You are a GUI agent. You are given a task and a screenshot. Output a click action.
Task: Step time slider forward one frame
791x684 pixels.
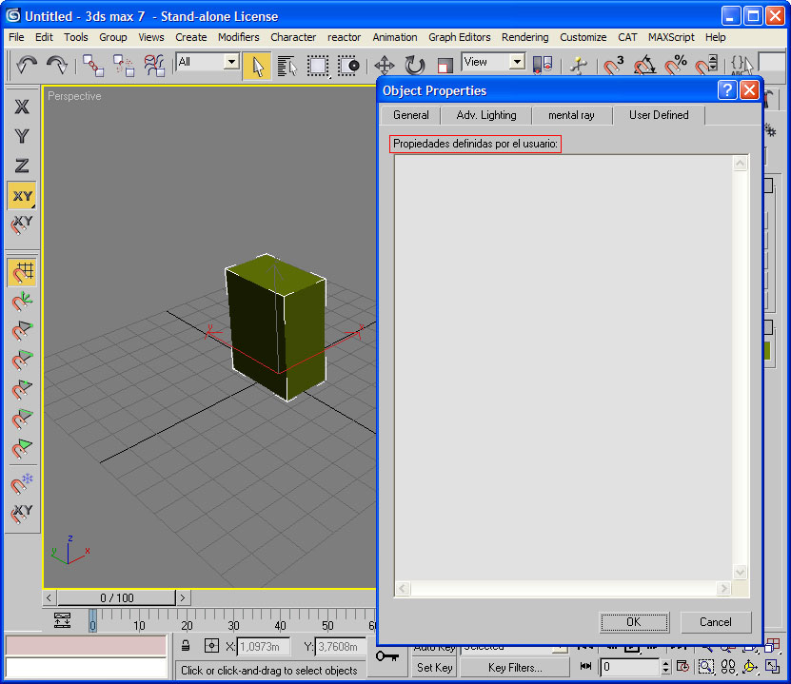tap(183, 597)
